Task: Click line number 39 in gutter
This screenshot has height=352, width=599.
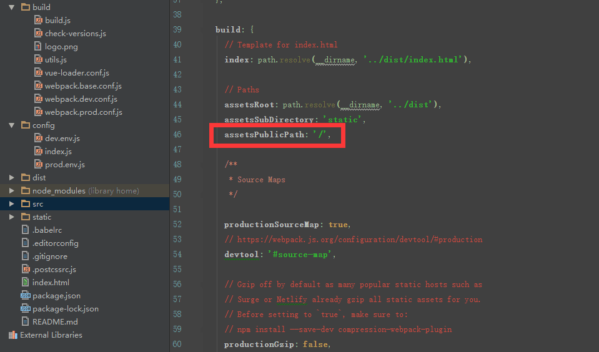Action: click(x=177, y=29)
